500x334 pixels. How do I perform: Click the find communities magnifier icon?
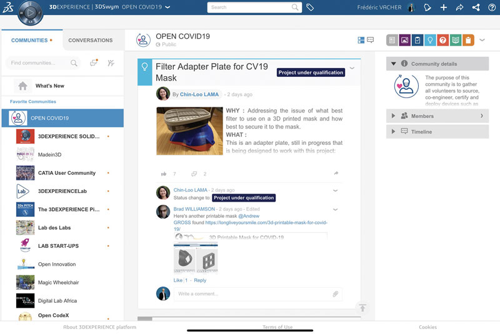tap(74, 62)
